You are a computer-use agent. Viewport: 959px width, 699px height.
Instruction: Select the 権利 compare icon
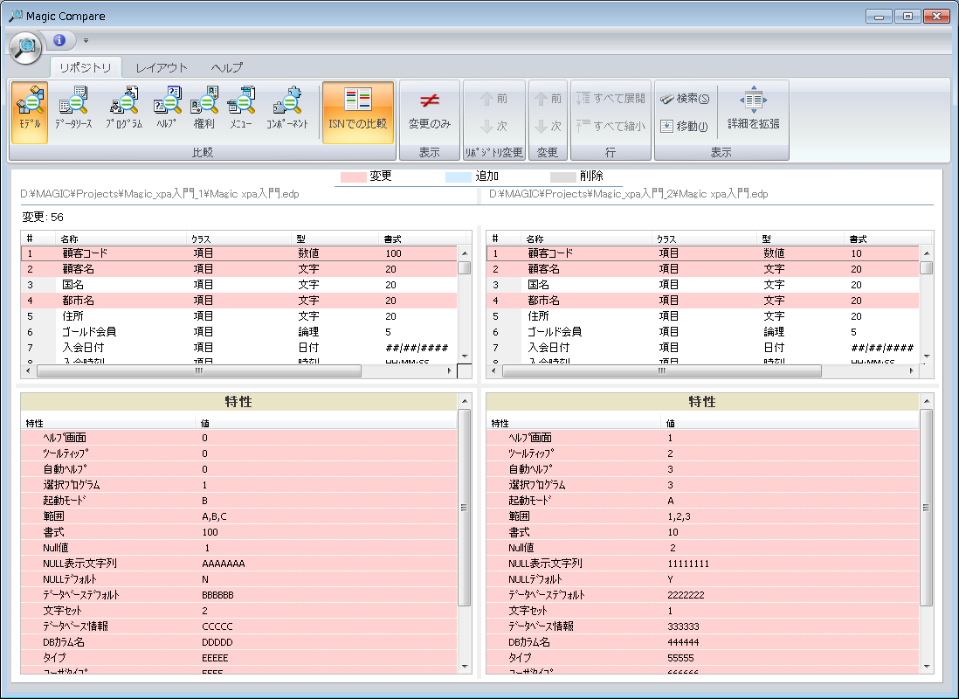click(x=204, y=108)
